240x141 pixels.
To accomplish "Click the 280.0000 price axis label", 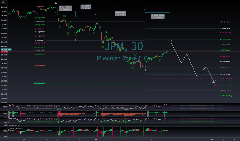I will (x=4, y=7).
